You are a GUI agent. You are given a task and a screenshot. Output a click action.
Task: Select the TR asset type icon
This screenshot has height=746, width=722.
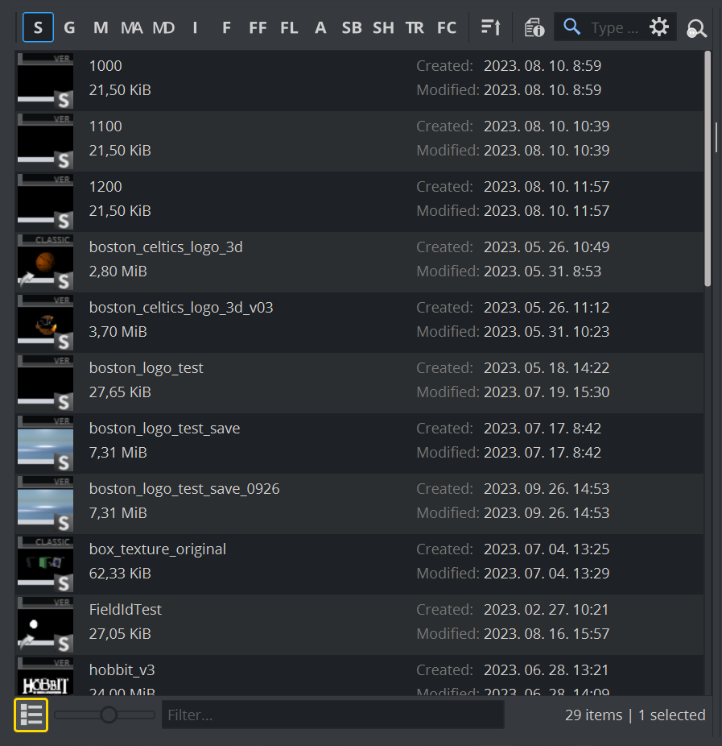click(x=415, y=28)
